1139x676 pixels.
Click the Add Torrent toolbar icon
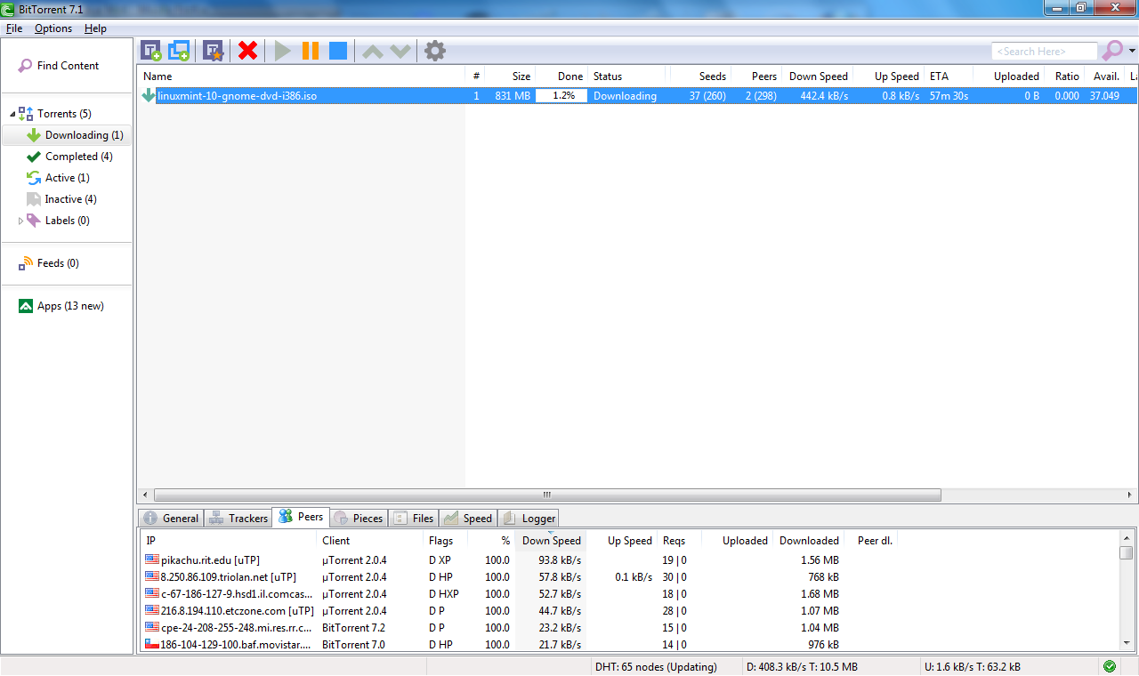[151, 51]
